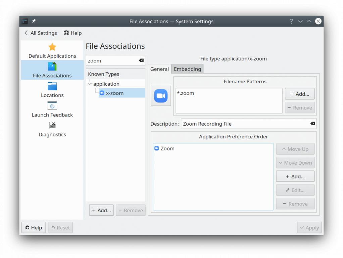Image resolution: width=343 pixels, height=258 pixels.
Task: Clear the Description text field
Action: (x=312, y=124)
